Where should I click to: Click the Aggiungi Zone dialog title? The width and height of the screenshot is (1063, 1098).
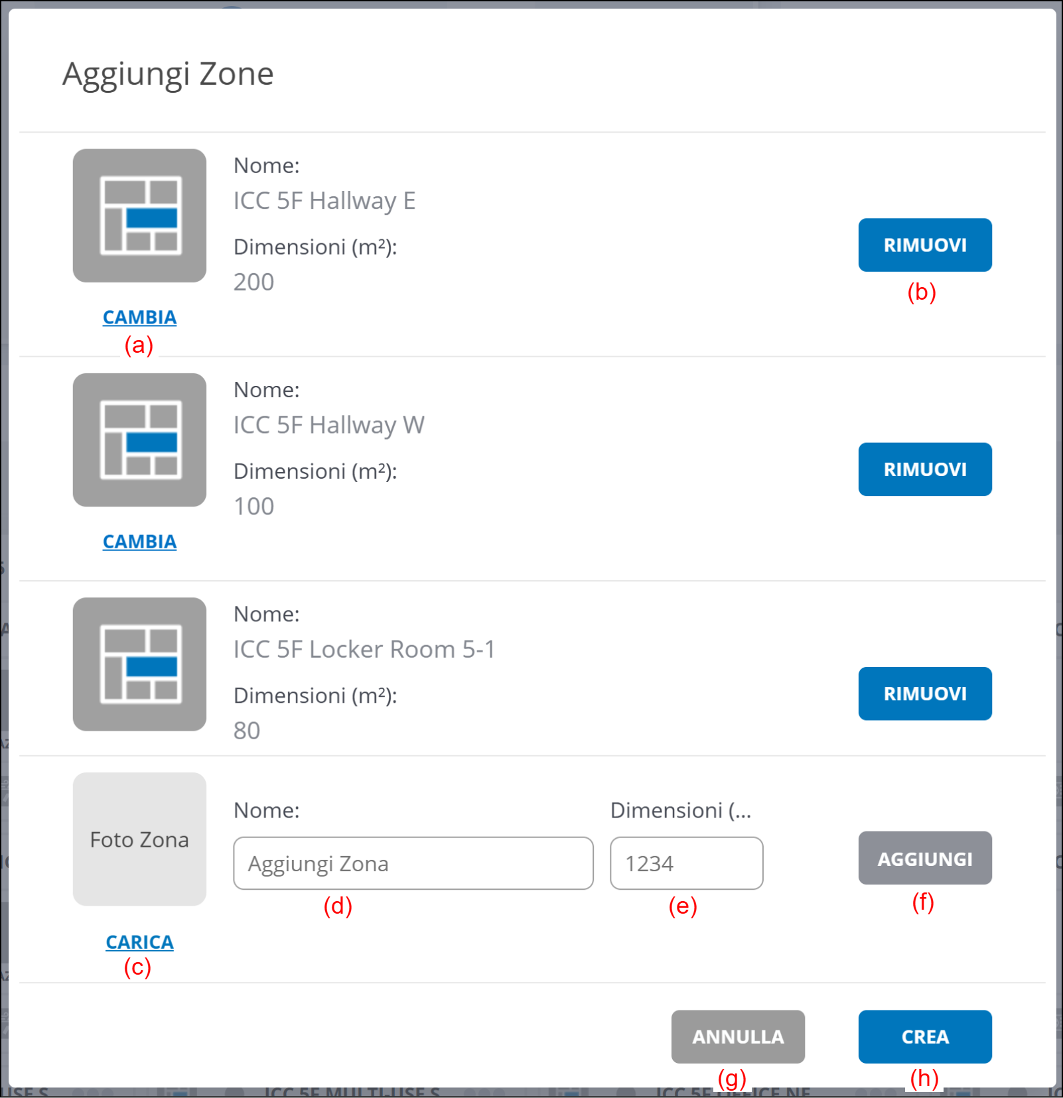tap(168, 74)
